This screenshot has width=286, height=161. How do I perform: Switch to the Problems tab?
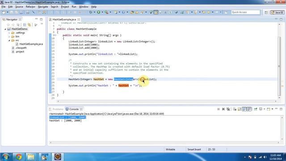56,109
